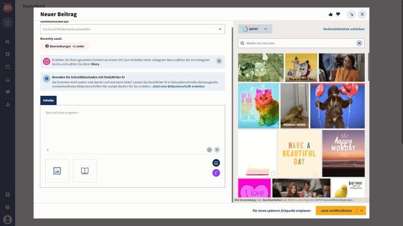Open the analytics bar chart icon in sidebar
The height and width of the screenshot is (226, 403).
click(x=7, y=104)
